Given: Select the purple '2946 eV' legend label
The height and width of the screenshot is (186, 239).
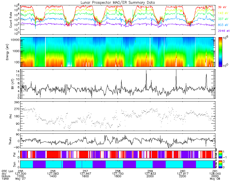Looking at the screenshot, I should [x=224, y=31].
